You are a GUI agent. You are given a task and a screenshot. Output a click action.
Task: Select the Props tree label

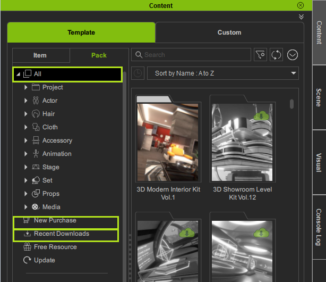[x=51, y=194]
